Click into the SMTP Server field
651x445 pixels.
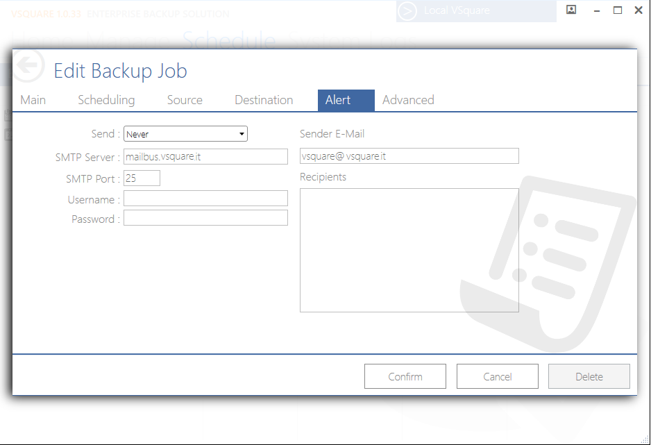[205, 156]
